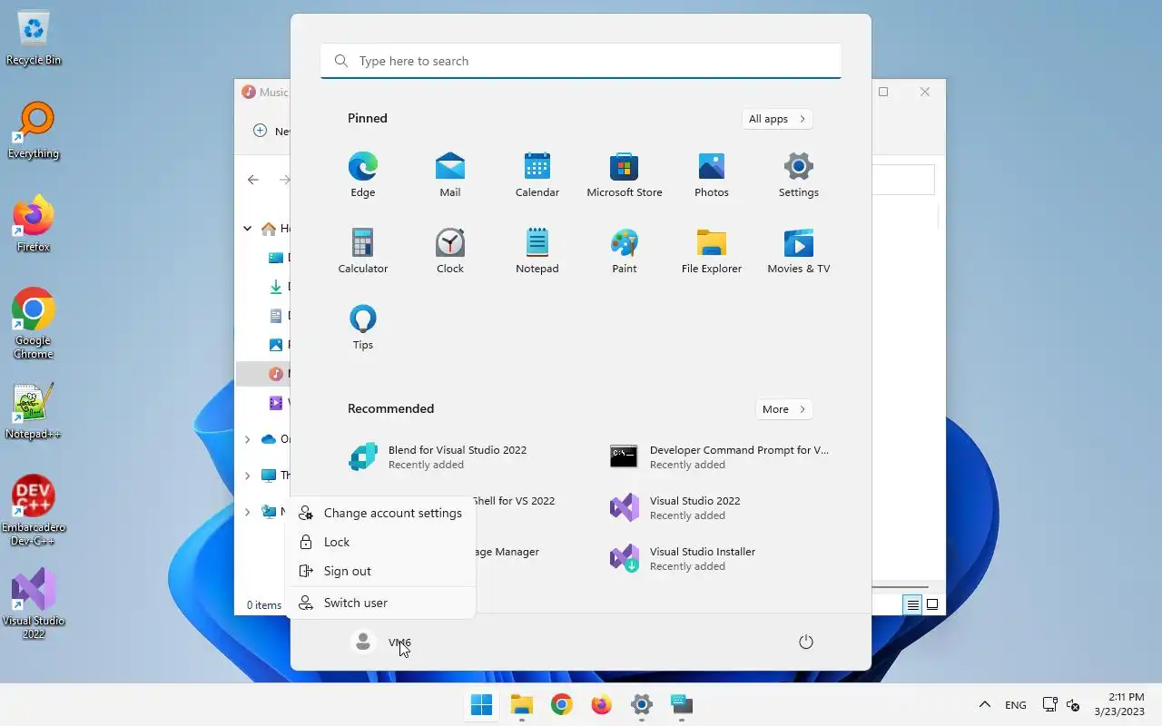Click More in Recommended section

(x=783, y=409)
